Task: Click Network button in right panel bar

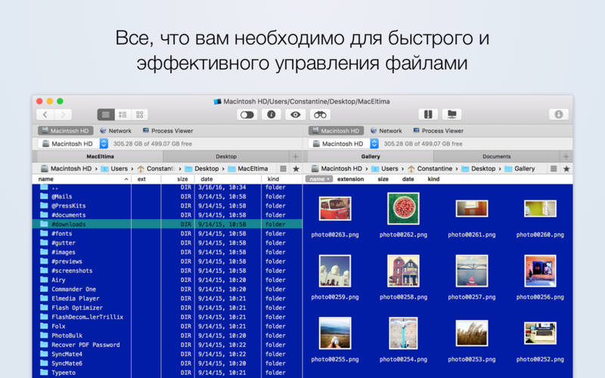Action: coord(386,131)
